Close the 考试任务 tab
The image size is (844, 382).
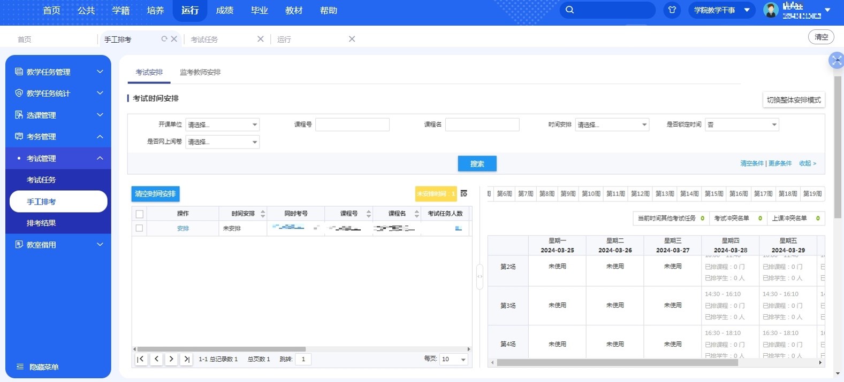coord(261,39)
